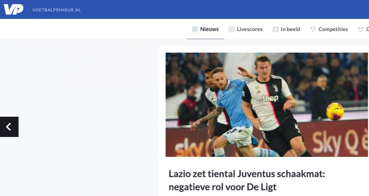Open headline 'Lazio zet tiental Juventus schaakmat'
Image resolution: width=369 pixels, height=196 pixels.
pyautogui.click(x=247, y=174)
